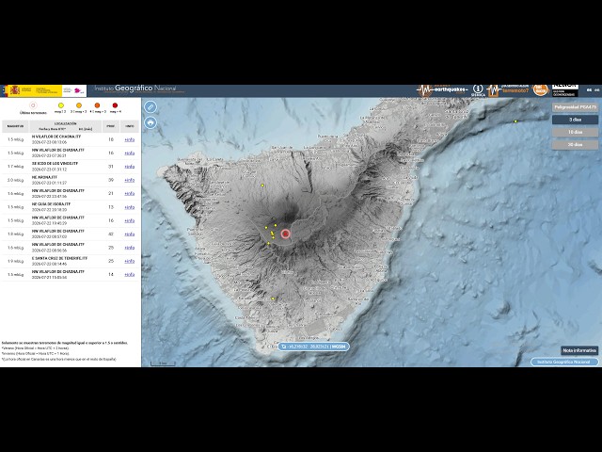Click the Magnitud column header
602x452 pixels.
[x=15, y=126]
